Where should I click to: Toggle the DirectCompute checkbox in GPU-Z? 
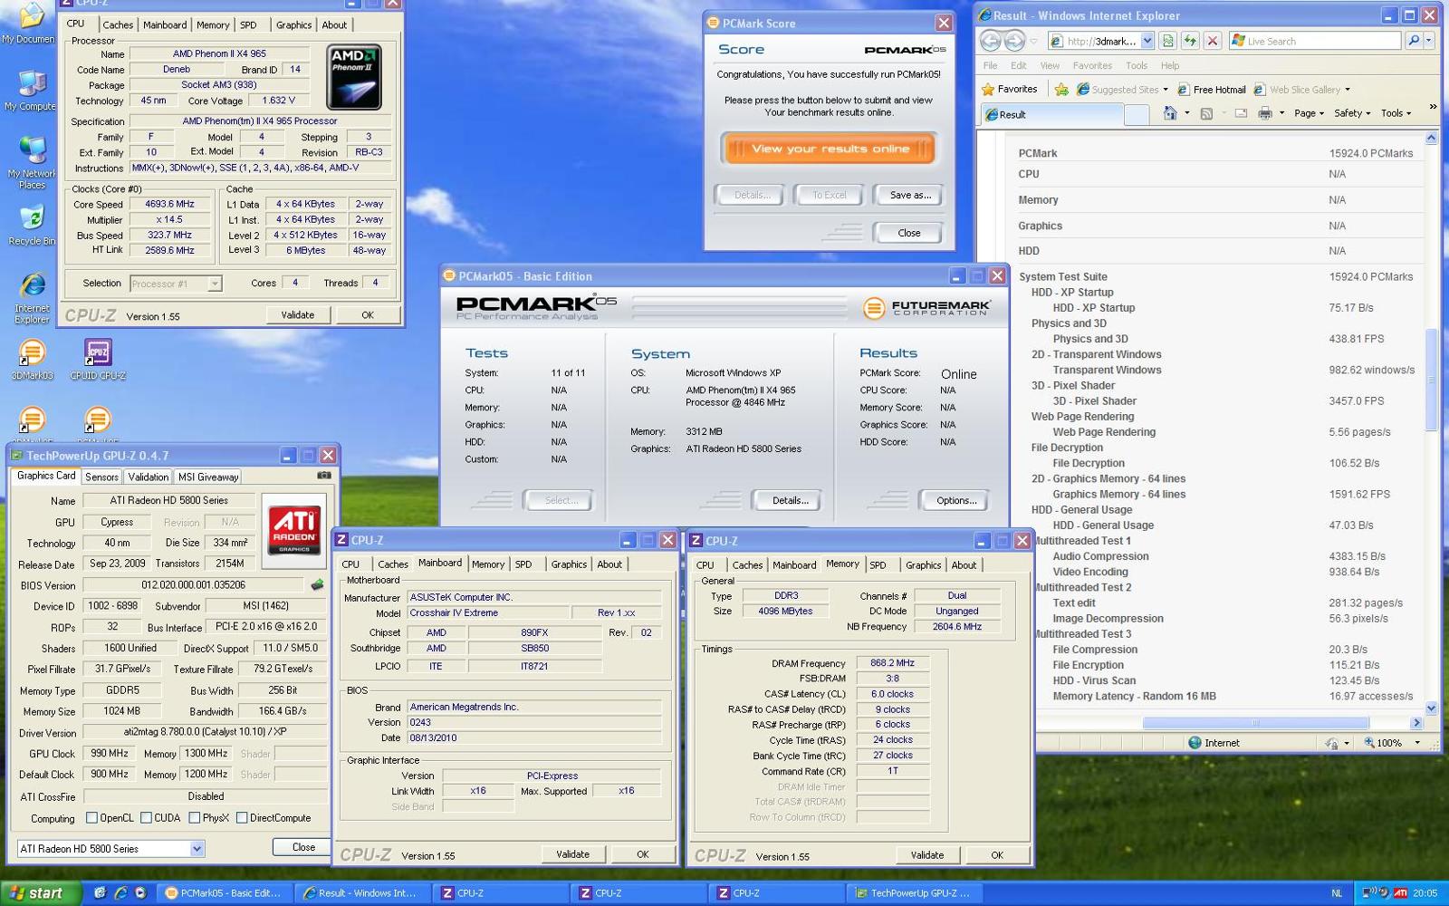pos(242,818)
